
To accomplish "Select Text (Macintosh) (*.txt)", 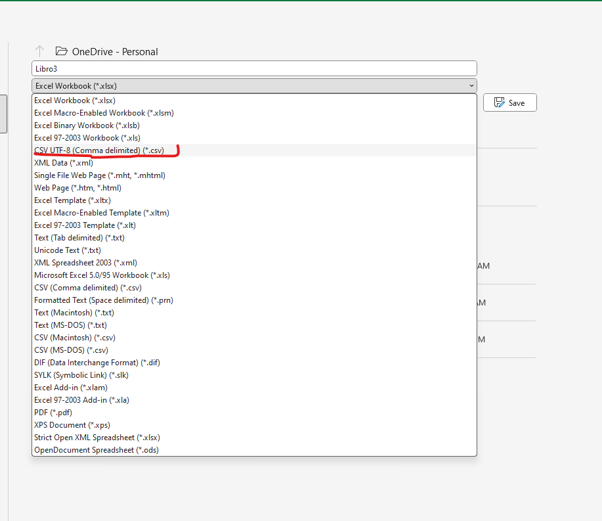I will (254, 313).
